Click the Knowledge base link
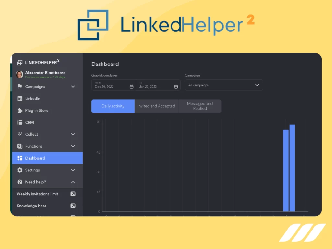This screenshot has width=332, height=249. click(31, 206)
